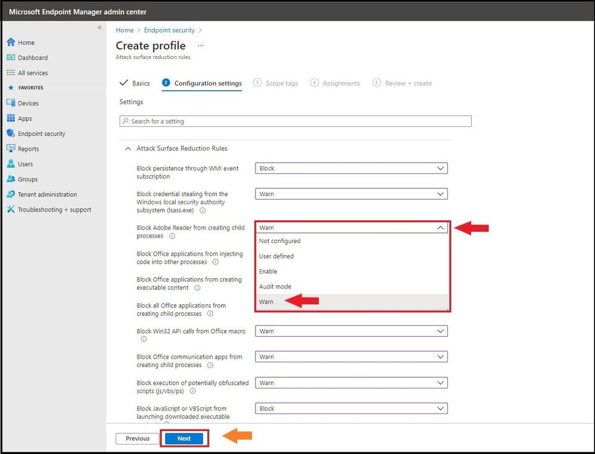Image resolution: width=595 pixels, height=454 pixels.
Task: Click info icon for Office communication apps rule
Action: (x=210, y=365)
